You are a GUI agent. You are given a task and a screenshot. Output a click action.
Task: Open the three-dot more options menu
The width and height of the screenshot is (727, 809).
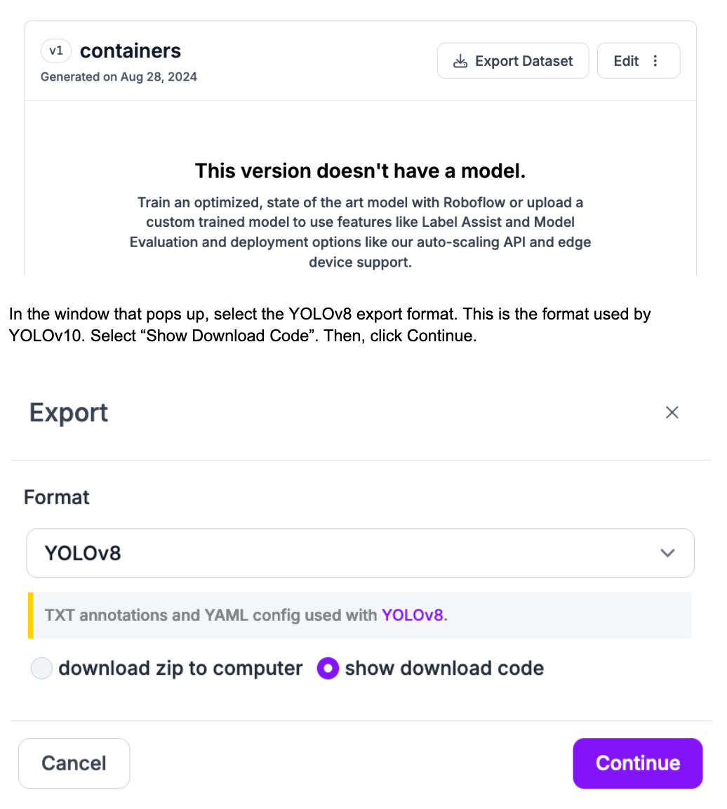pyautogui.click(x=655, y=61)
